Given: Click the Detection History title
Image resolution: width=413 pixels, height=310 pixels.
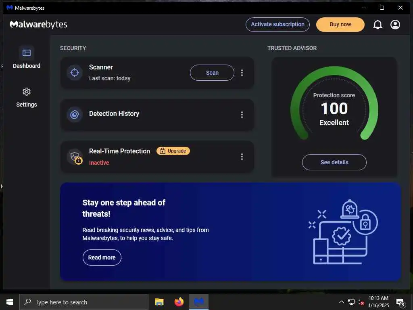Looking at the screenshot, I should [x=114, y=113].
